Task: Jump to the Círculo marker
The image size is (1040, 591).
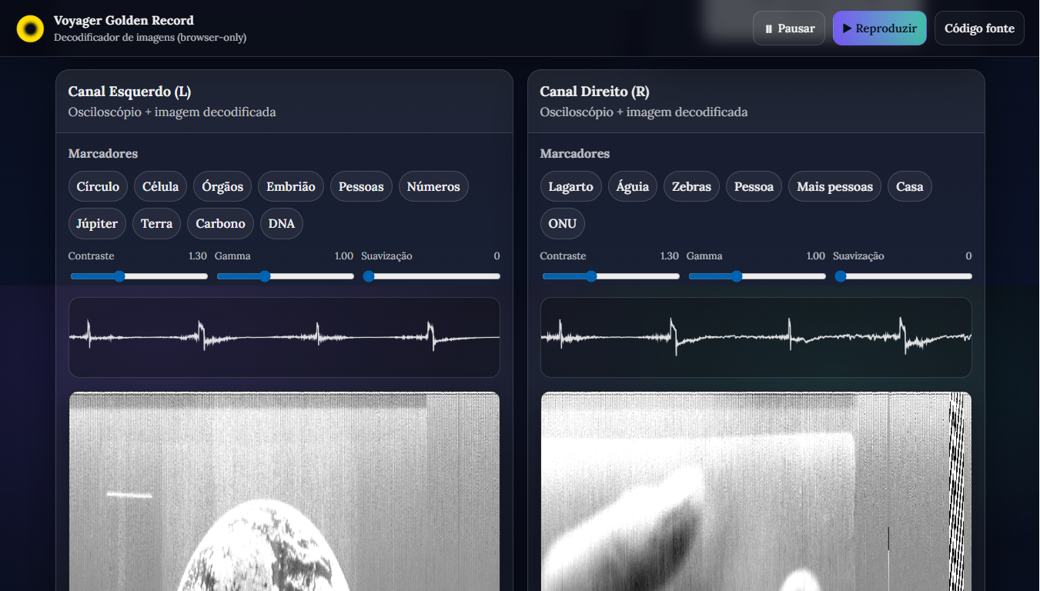Action: [x=98, y=186]
